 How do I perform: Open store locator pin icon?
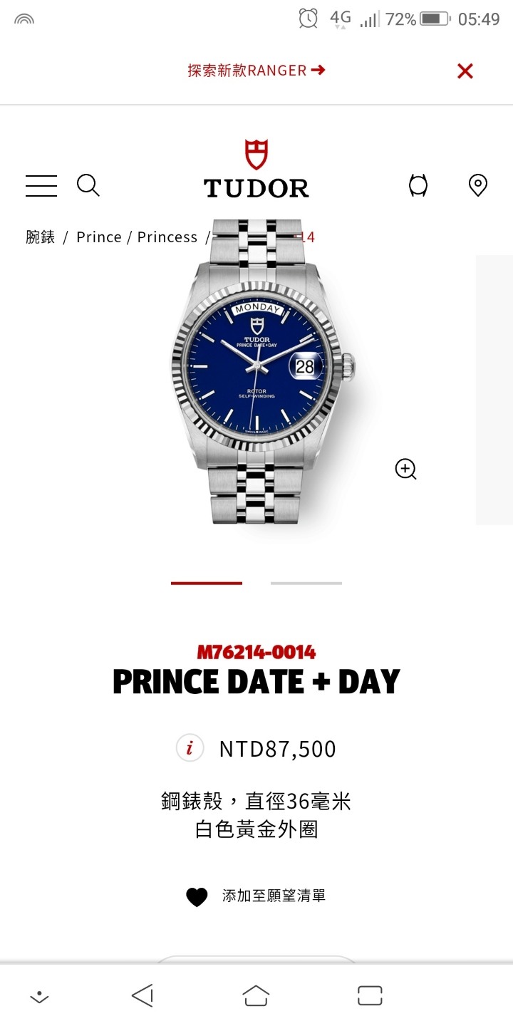pyautogui.click(x=477, y=185)
